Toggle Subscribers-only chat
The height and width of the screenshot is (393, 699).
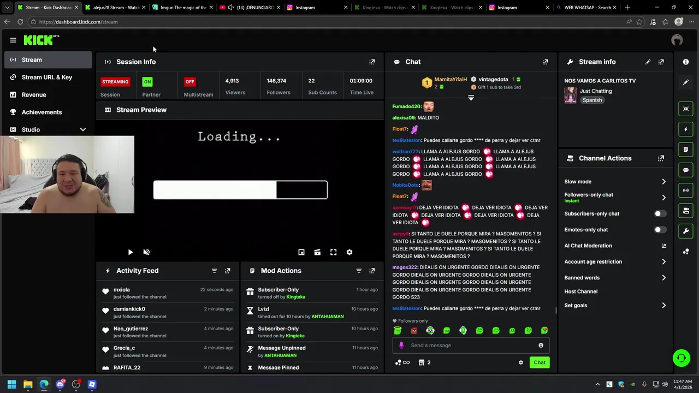click(x=660, y=214)
